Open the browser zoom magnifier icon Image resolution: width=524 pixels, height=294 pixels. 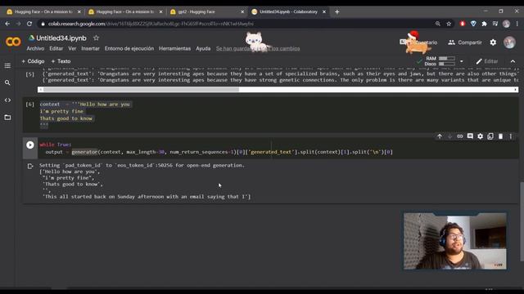coord(438,24)
